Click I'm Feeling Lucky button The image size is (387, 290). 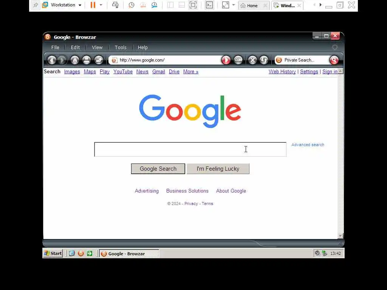tap(218, 169)
